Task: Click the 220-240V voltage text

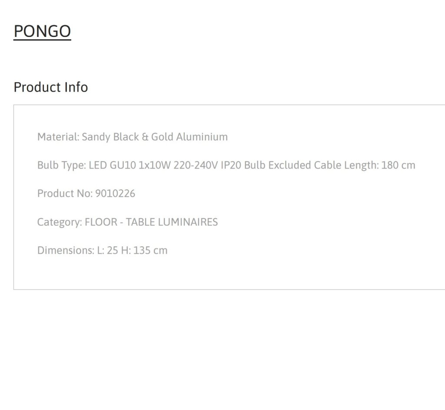Action: [x=196, y=165]
